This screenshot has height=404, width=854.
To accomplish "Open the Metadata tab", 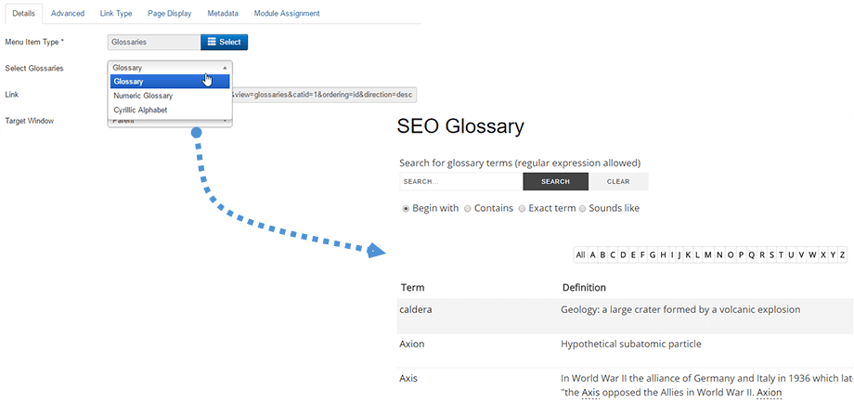I will click(223, 14).
